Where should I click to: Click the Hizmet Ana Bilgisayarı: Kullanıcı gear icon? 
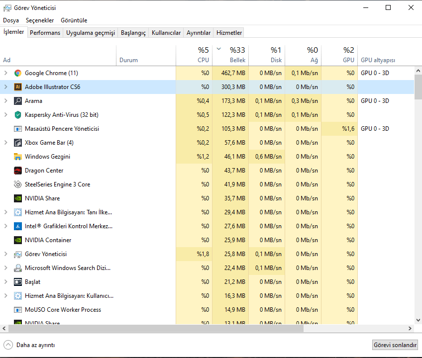18,296
